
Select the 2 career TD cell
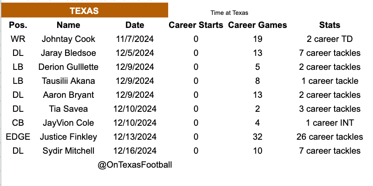(x=329, y=39)
